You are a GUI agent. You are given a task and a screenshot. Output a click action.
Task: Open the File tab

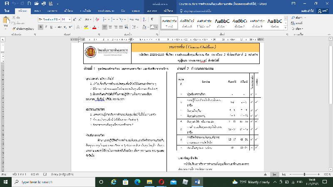(6, 11)
